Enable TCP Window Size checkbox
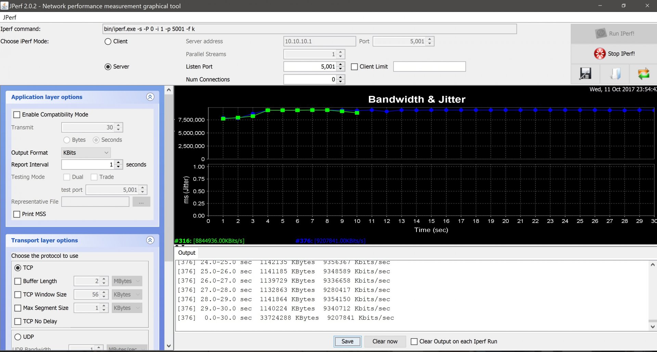The image size is (657, 352). point(18,294)
